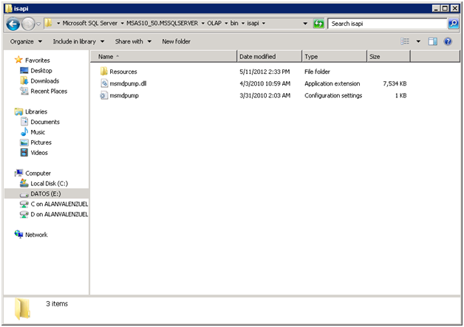
Task: Select DATOS (E:) drive in sidebar
Action: click(45, 193)
